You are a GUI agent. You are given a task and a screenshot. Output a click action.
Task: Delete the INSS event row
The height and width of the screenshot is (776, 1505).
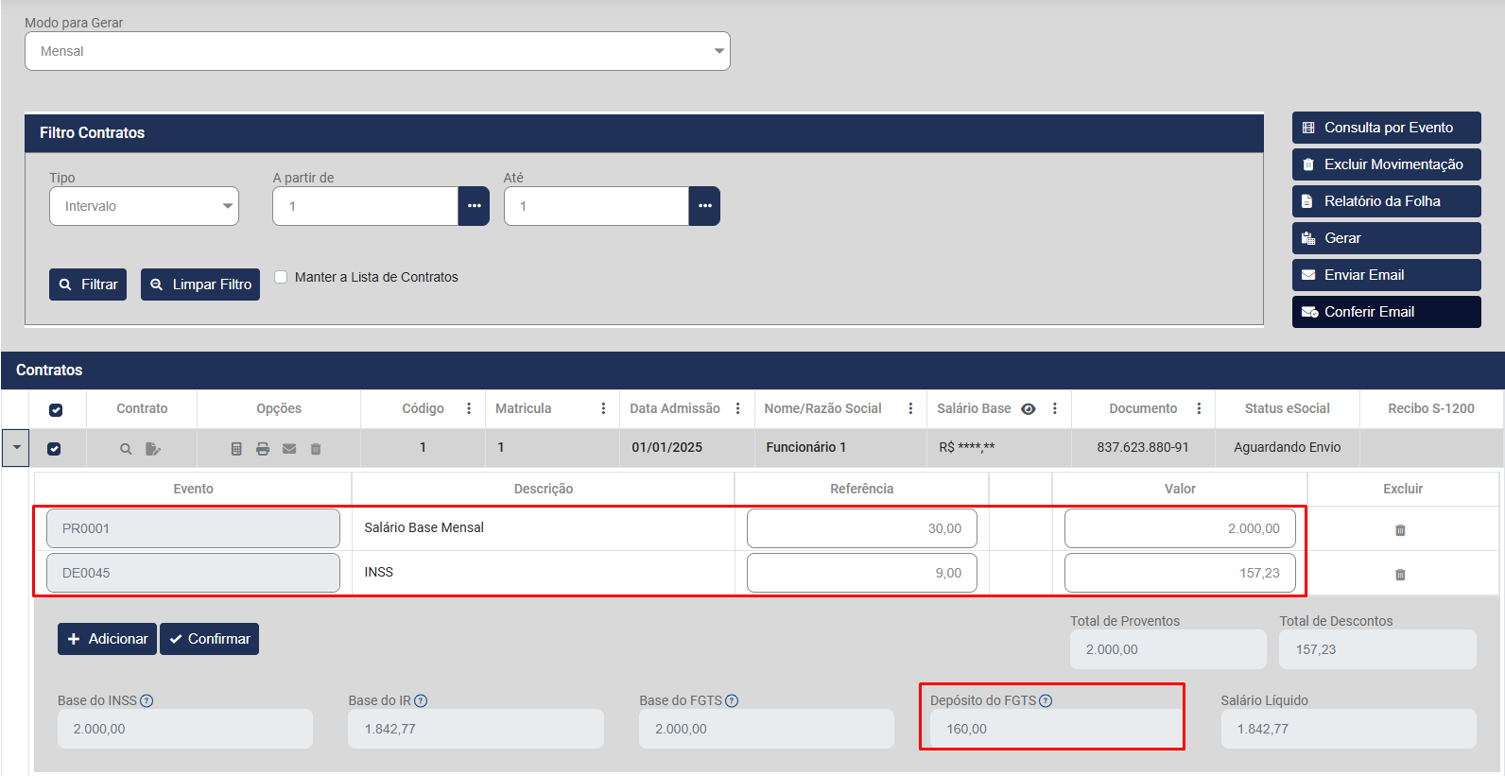click(x=1400, y=575)
